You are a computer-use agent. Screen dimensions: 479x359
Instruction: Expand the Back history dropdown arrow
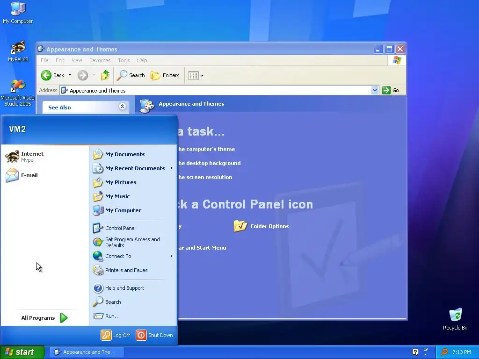pos(70,75)
